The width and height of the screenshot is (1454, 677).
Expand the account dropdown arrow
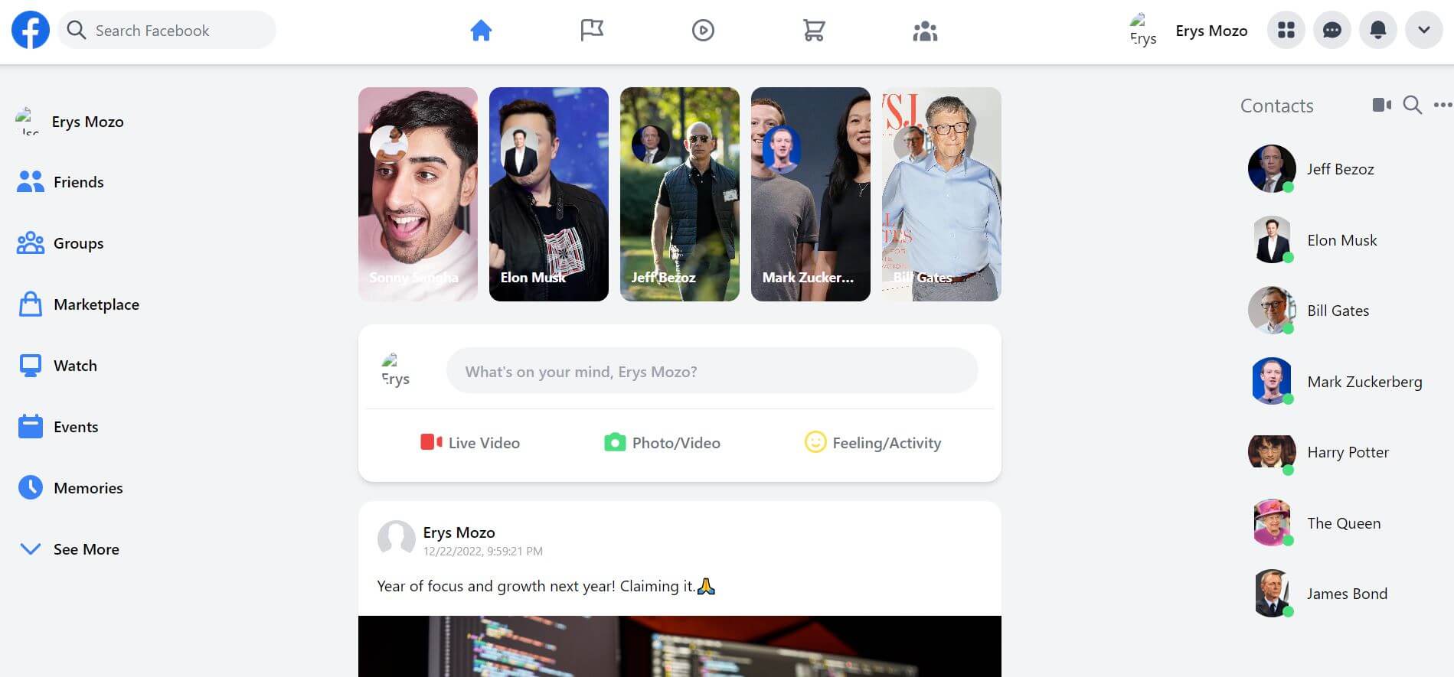(x=1424, y=31)
